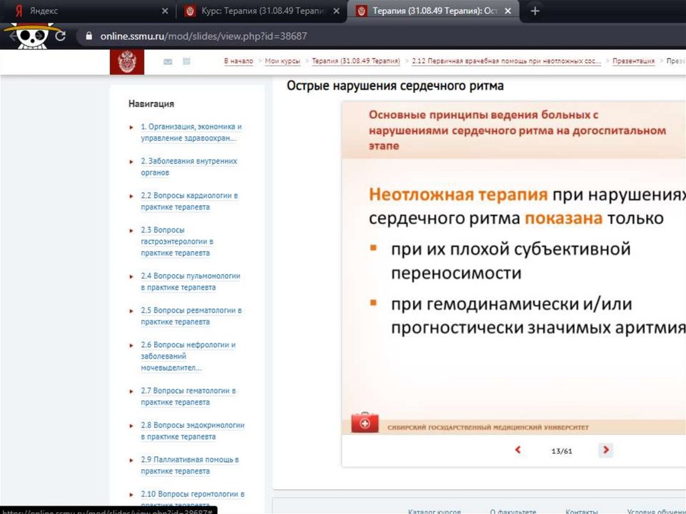The image size is (686, 514).
Task: Click the address bar URL field
Action: click(x=204, y=36)
